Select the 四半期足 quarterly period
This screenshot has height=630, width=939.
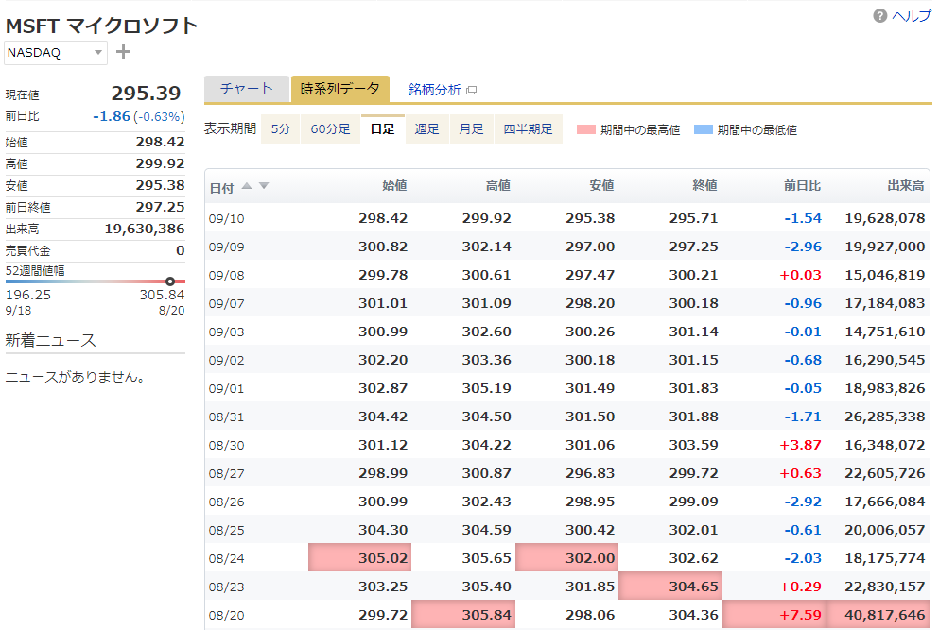point(529,129)
